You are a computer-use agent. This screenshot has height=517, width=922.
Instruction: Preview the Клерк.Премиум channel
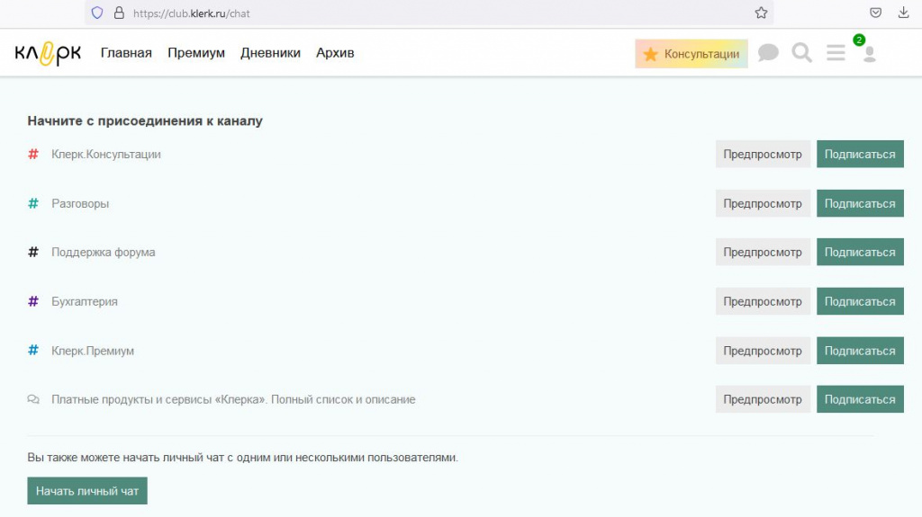point(763,351)
